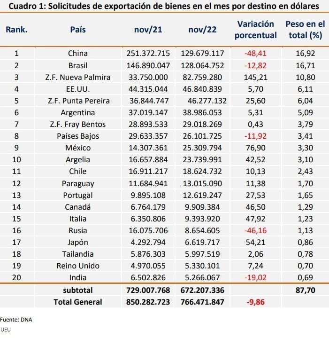
Task: Select the subtotal row label
Action: 78,290
